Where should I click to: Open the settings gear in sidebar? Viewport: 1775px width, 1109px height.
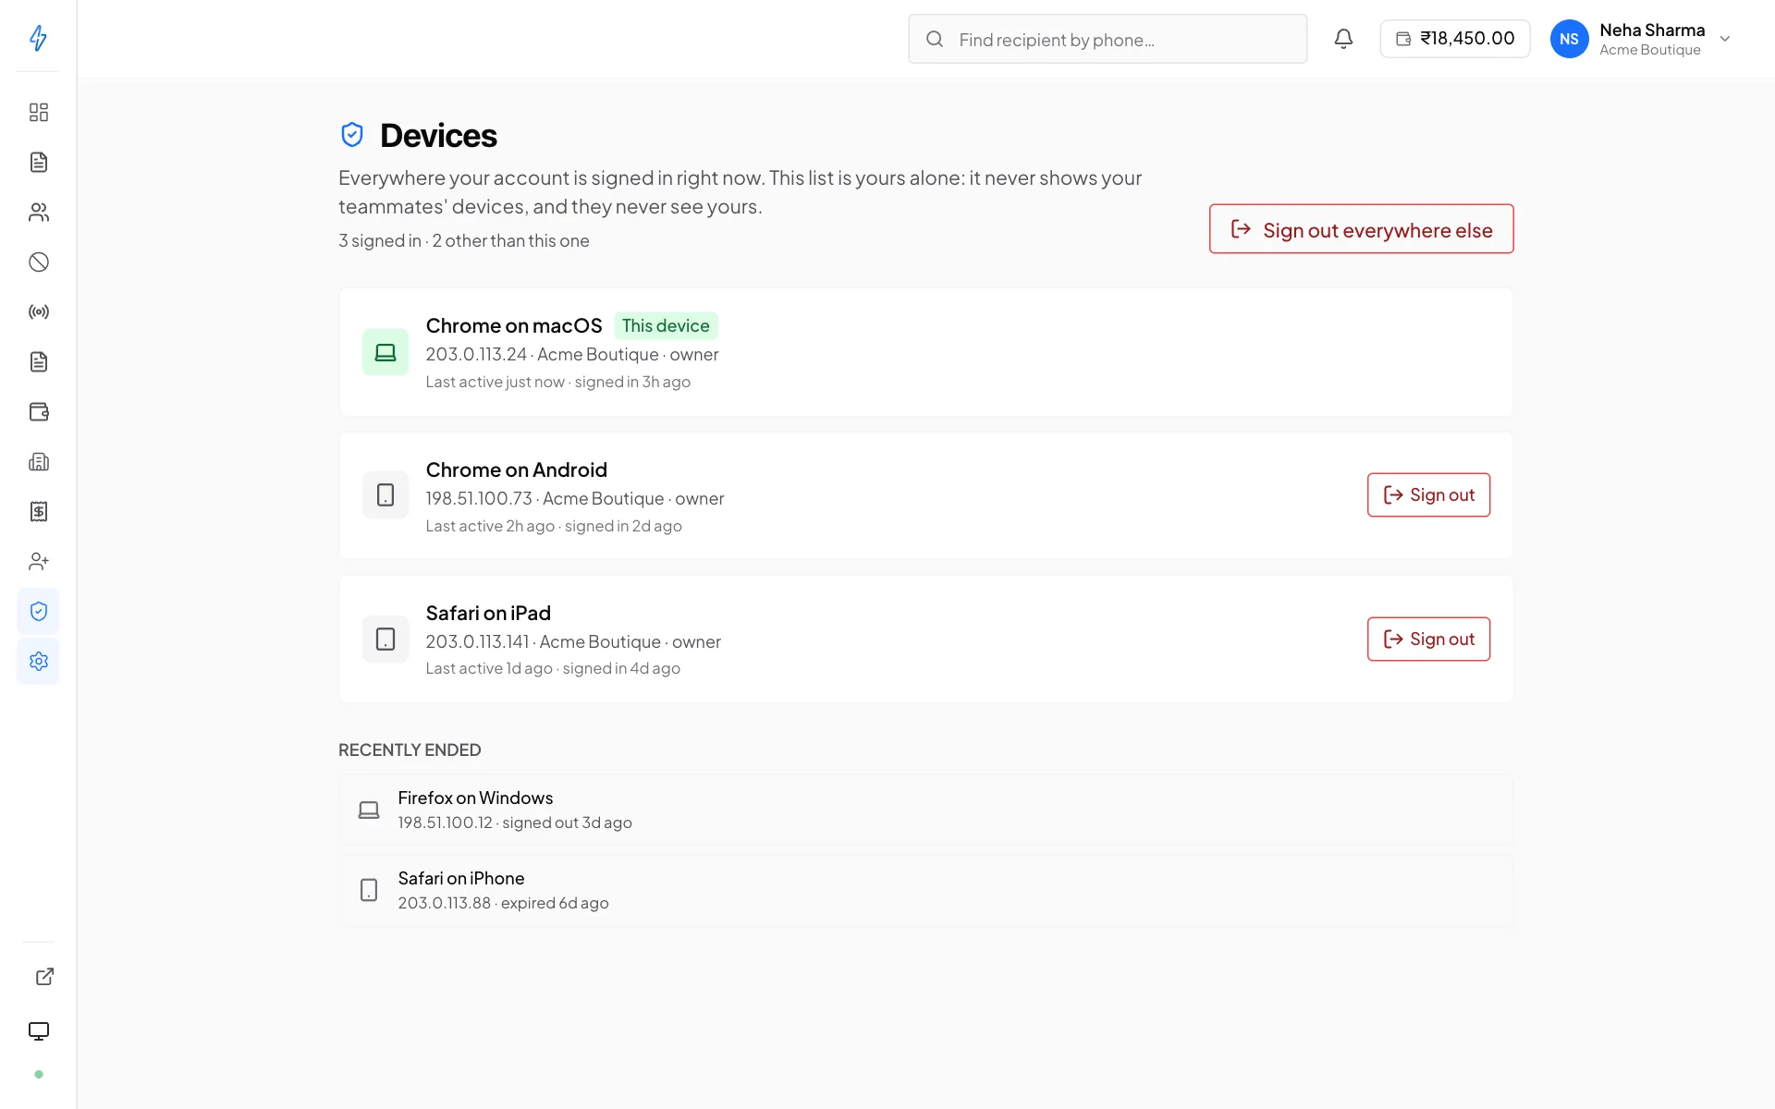[x=38, y=662]
